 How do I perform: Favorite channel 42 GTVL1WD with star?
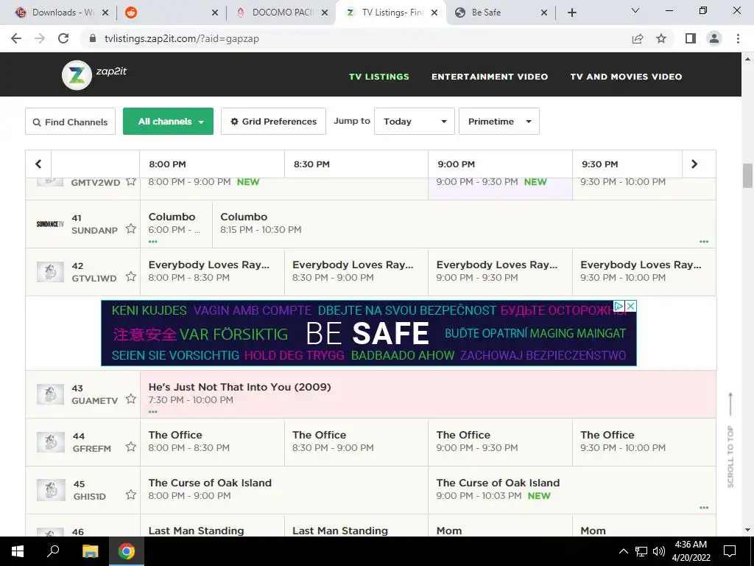(x=131, y=276)
